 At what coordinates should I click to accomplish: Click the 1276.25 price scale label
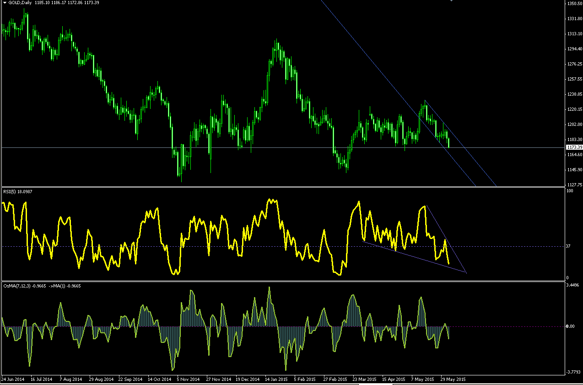pyautogui.click(x=574, y=64)
